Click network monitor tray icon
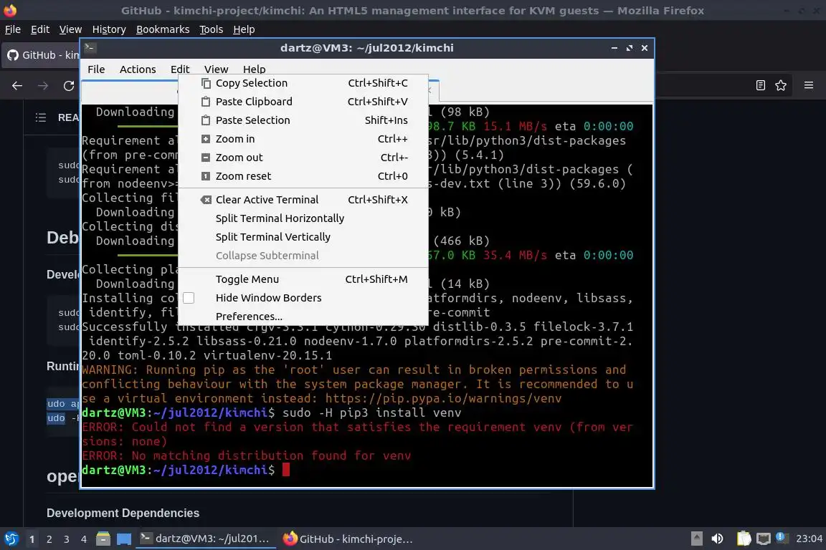The width and height of the screenshot is (826, 550). click(x=763, y=539)
